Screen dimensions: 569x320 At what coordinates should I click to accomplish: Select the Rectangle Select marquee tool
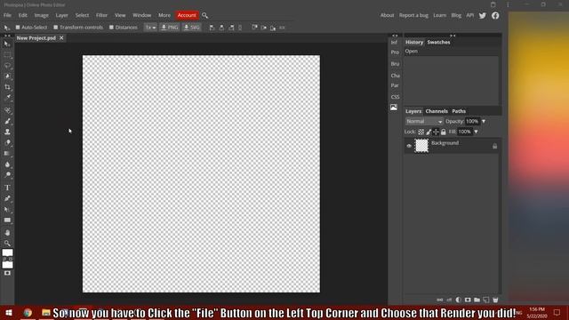(x=7, y=55)
